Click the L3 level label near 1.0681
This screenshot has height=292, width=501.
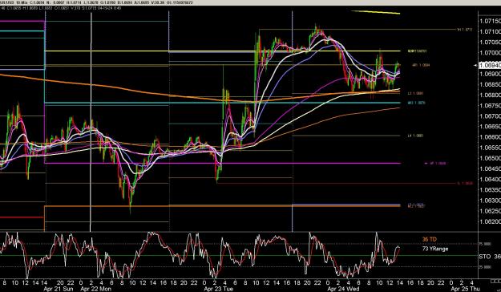pos(415,93)
